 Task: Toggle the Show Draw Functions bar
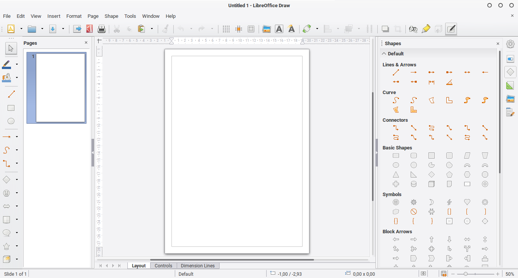(x=451, y=29)
